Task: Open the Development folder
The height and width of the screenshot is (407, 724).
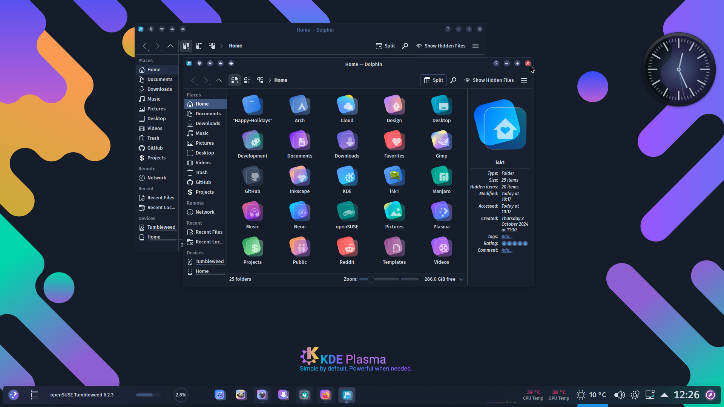Action: coord(253,145)
